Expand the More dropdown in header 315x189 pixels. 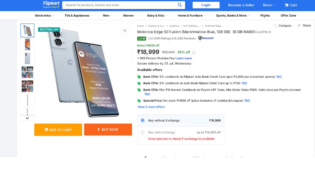(x=269, y=5)
